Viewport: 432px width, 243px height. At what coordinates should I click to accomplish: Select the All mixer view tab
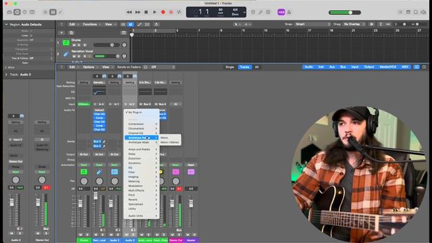[x=256, y=67]
